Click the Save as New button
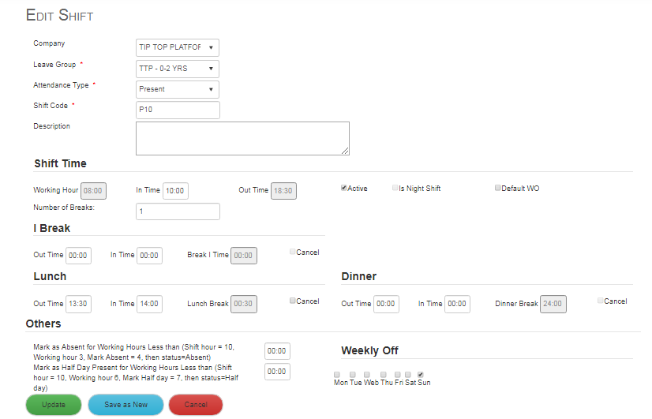Image resolution: width=652 pixels, height=419 pixels. click(x=126, y=405)
